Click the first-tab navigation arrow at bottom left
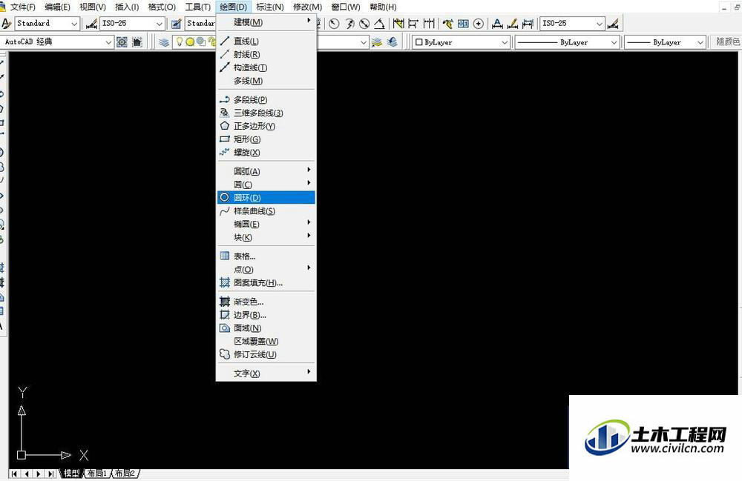 pos(15,474)
